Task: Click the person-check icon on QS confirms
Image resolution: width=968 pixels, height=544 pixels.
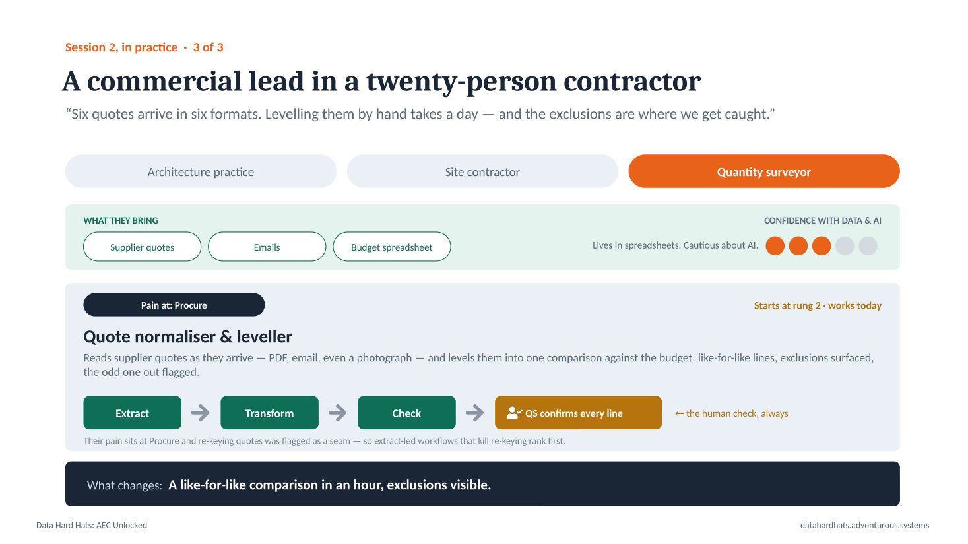Action: 514,413
